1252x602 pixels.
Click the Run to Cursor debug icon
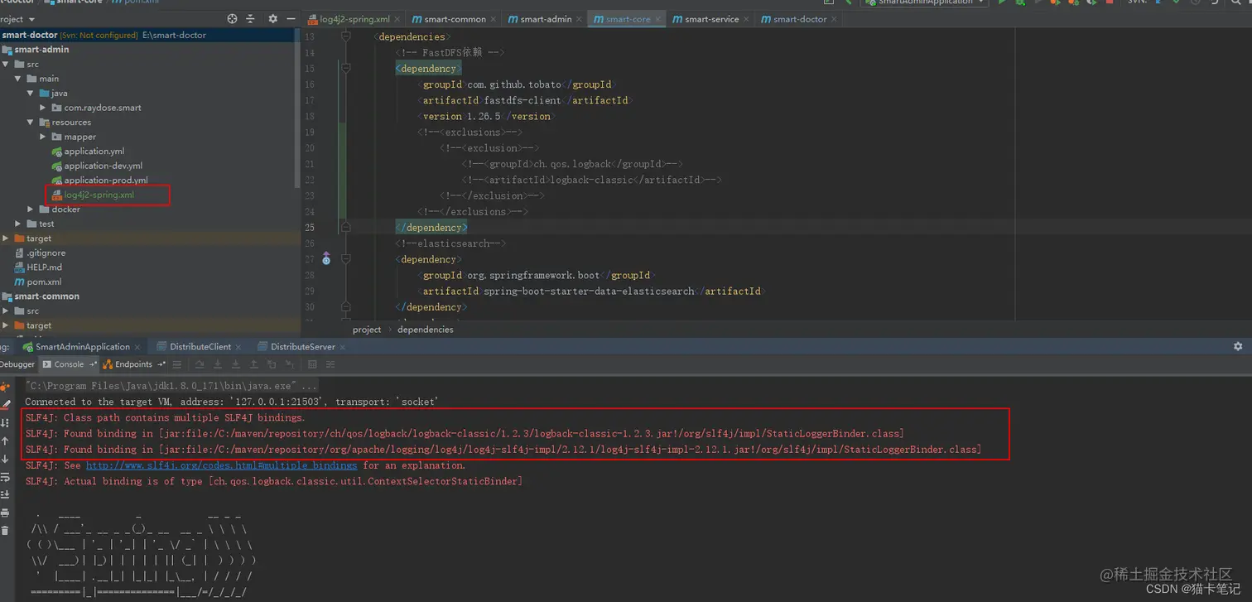click(290, 364)
